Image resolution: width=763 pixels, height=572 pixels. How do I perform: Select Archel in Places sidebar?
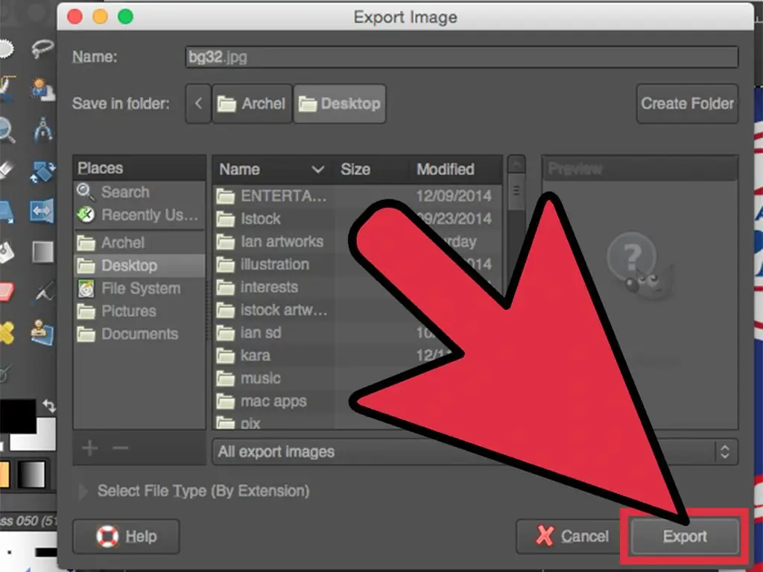click(139, 243)
